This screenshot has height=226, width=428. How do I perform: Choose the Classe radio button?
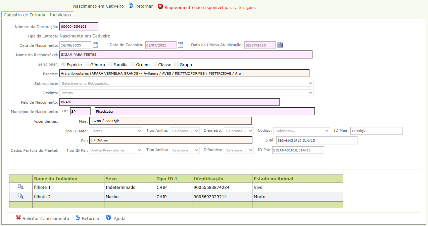pos(155,64)
